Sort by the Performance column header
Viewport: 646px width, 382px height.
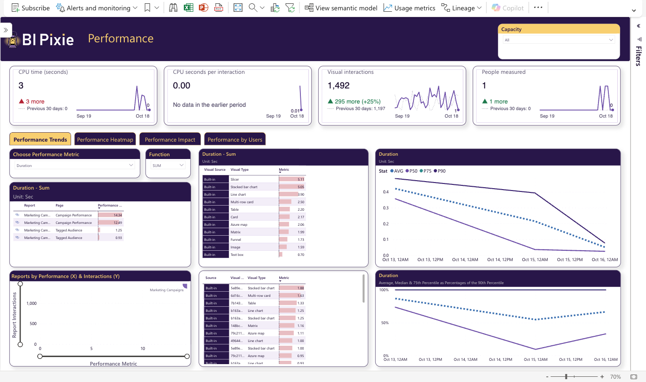click(109, 206)
